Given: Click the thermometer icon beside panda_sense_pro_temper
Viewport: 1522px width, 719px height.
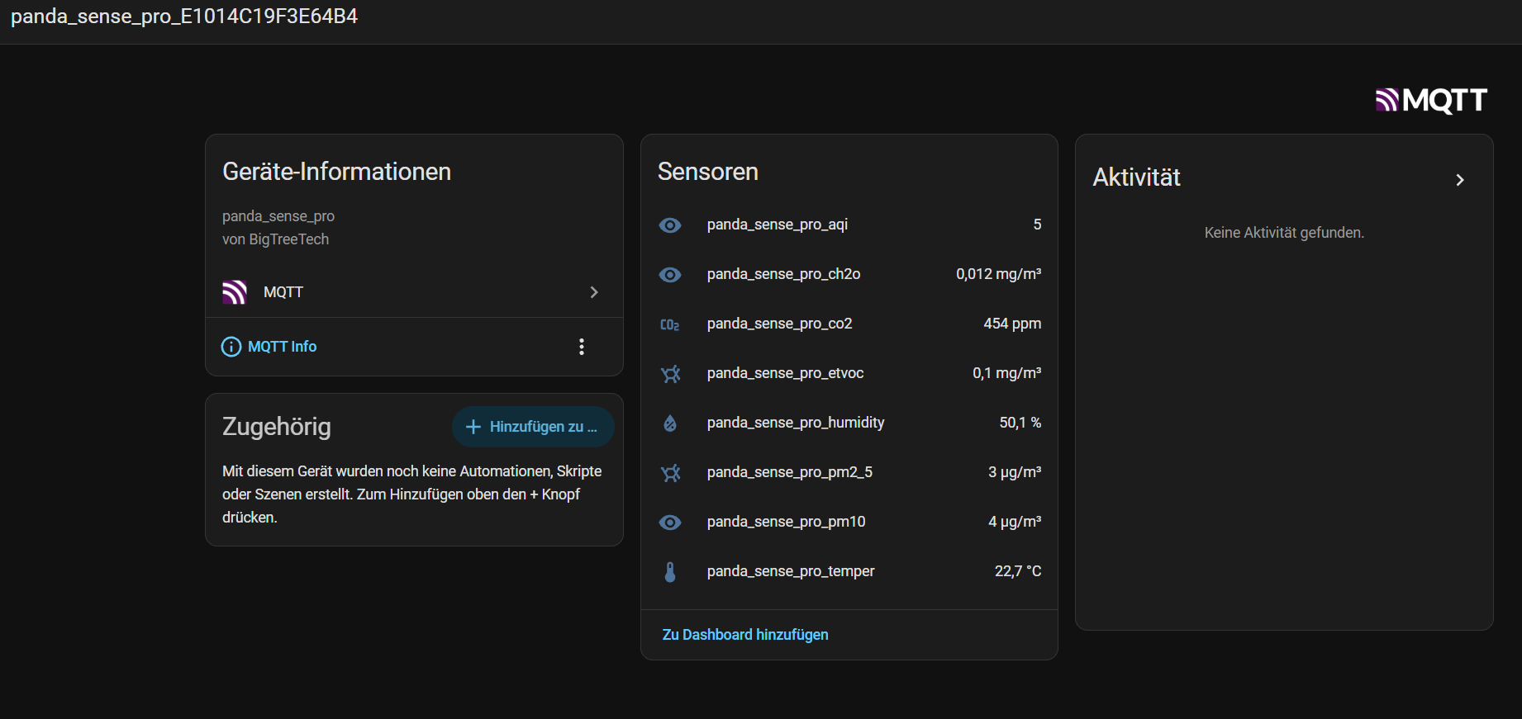Looking at the screenshot, I should pyautogui.click(x=670, y=572).
